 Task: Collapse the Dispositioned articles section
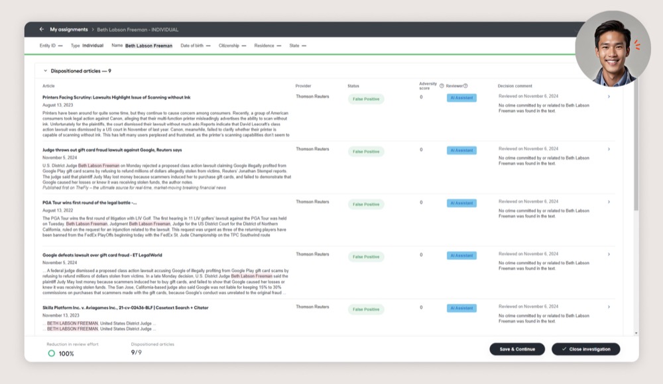point(45,70)
